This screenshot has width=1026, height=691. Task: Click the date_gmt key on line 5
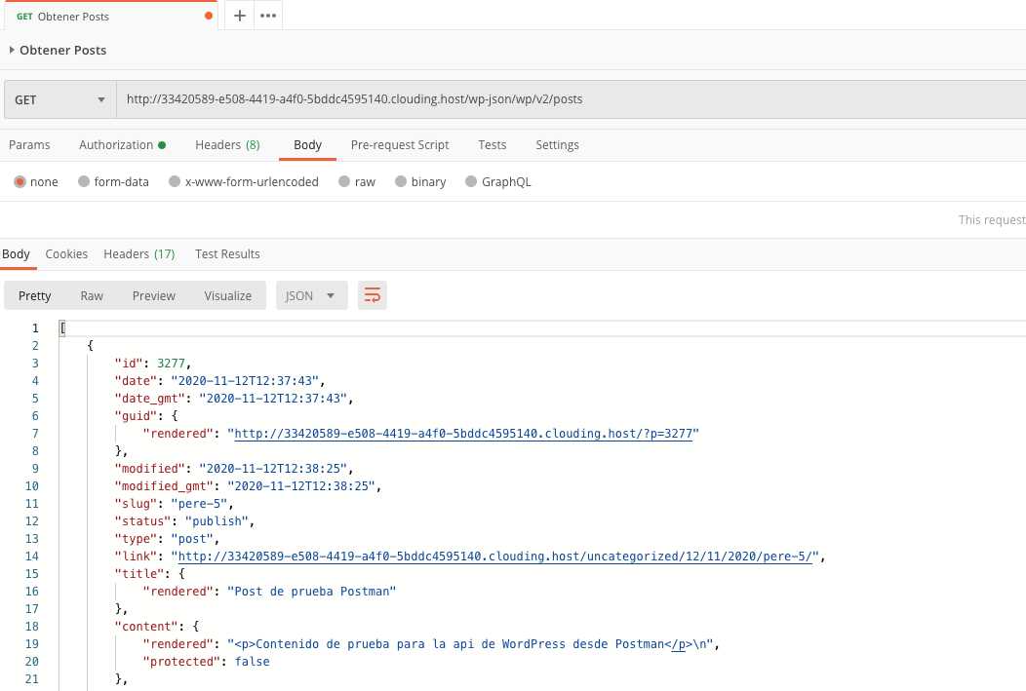coord(150,399)
